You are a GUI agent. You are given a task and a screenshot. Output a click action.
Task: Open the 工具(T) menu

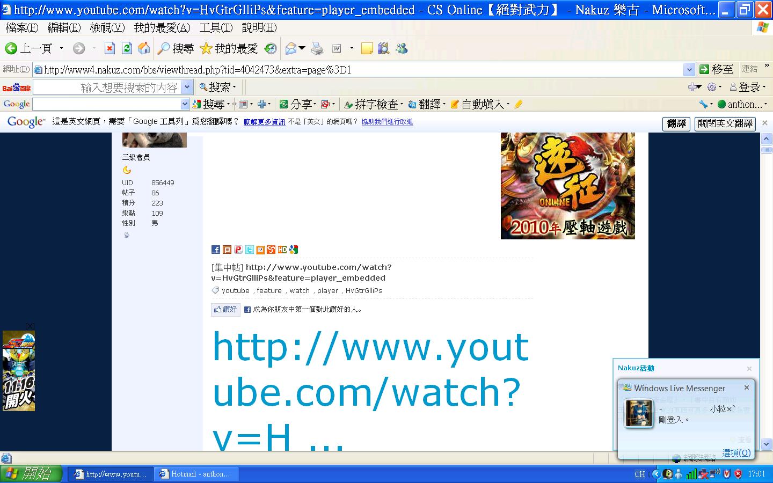216,27
